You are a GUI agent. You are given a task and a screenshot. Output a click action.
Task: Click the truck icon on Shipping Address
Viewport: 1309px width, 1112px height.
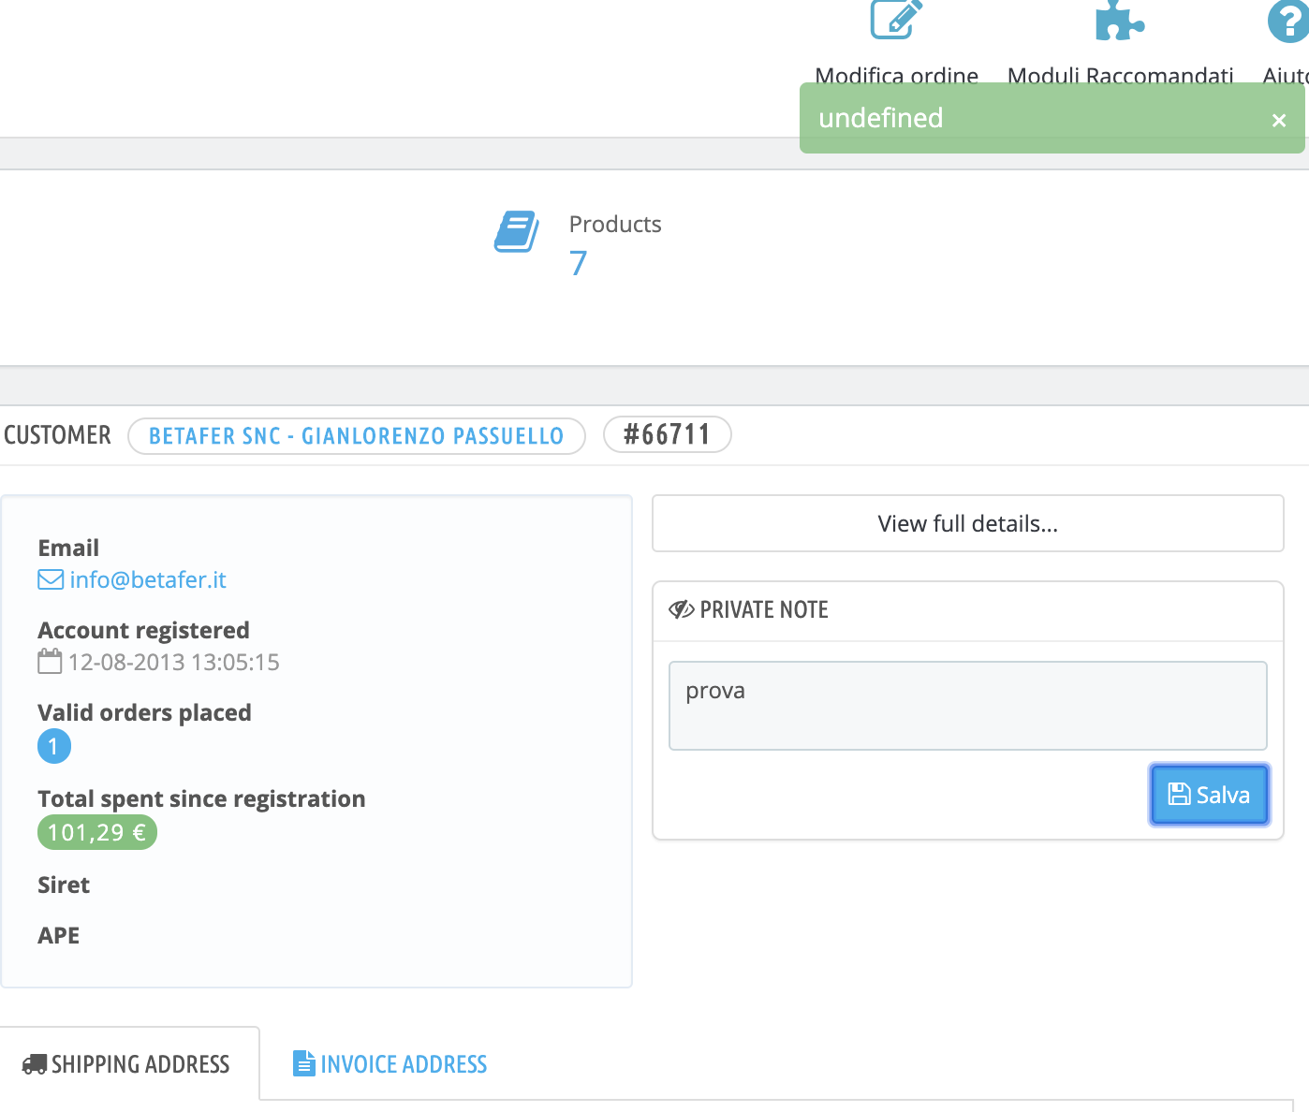(x=37, y=1063)
